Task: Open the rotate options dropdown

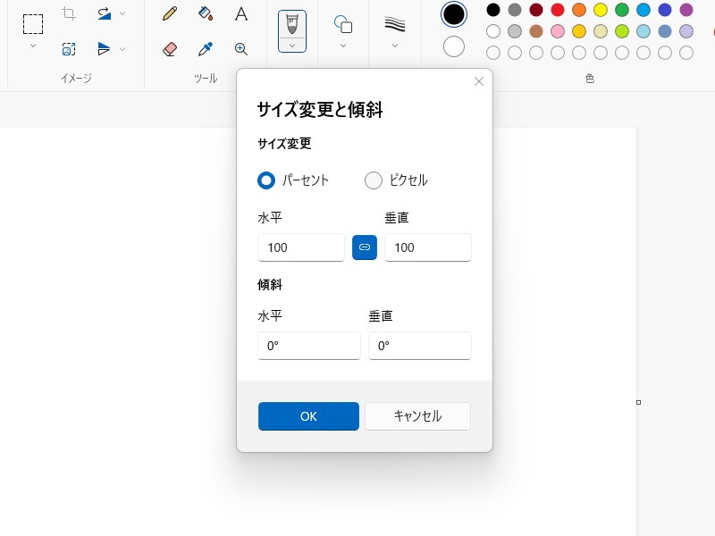Action: click(x=122, y=13)
